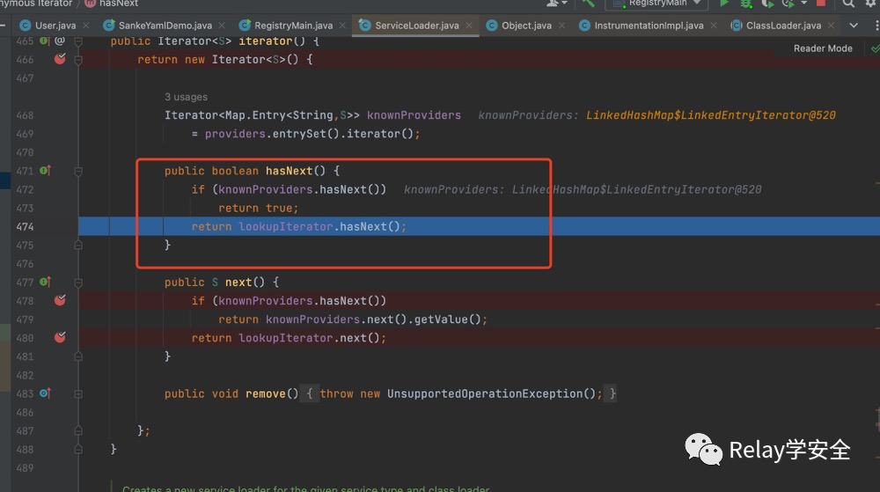Remove the breakpoint on line 480
Screen dimensions: 880x492
tap(60, 338)
